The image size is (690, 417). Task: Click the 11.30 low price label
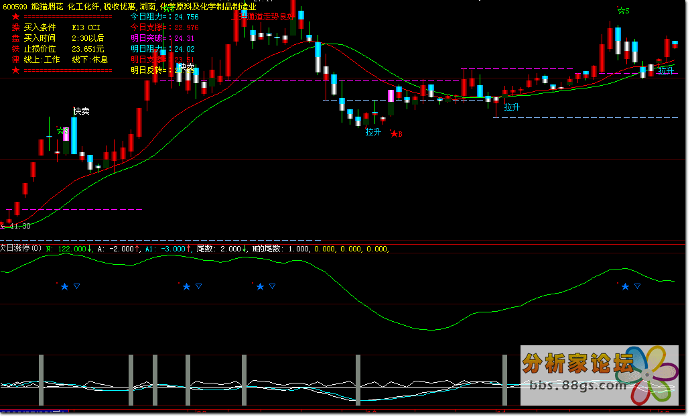pyautogui.click(x=20, y=226)
